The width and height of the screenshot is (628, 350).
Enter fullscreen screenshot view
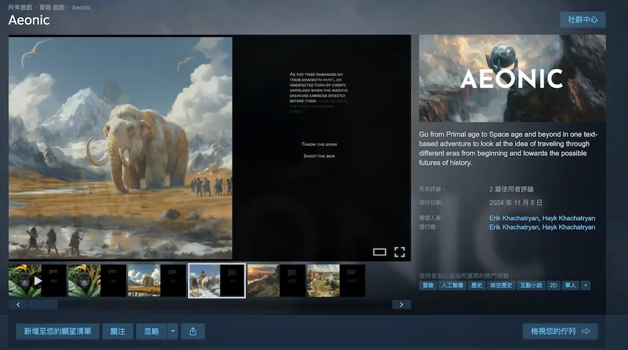point(399,252)
